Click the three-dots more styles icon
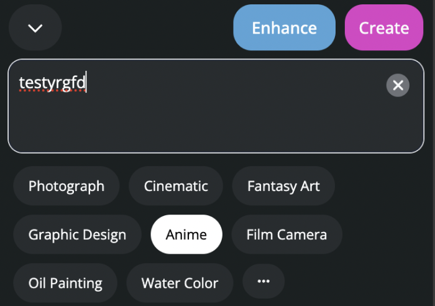This screenshot has height=306, width=435. point(263,282)
